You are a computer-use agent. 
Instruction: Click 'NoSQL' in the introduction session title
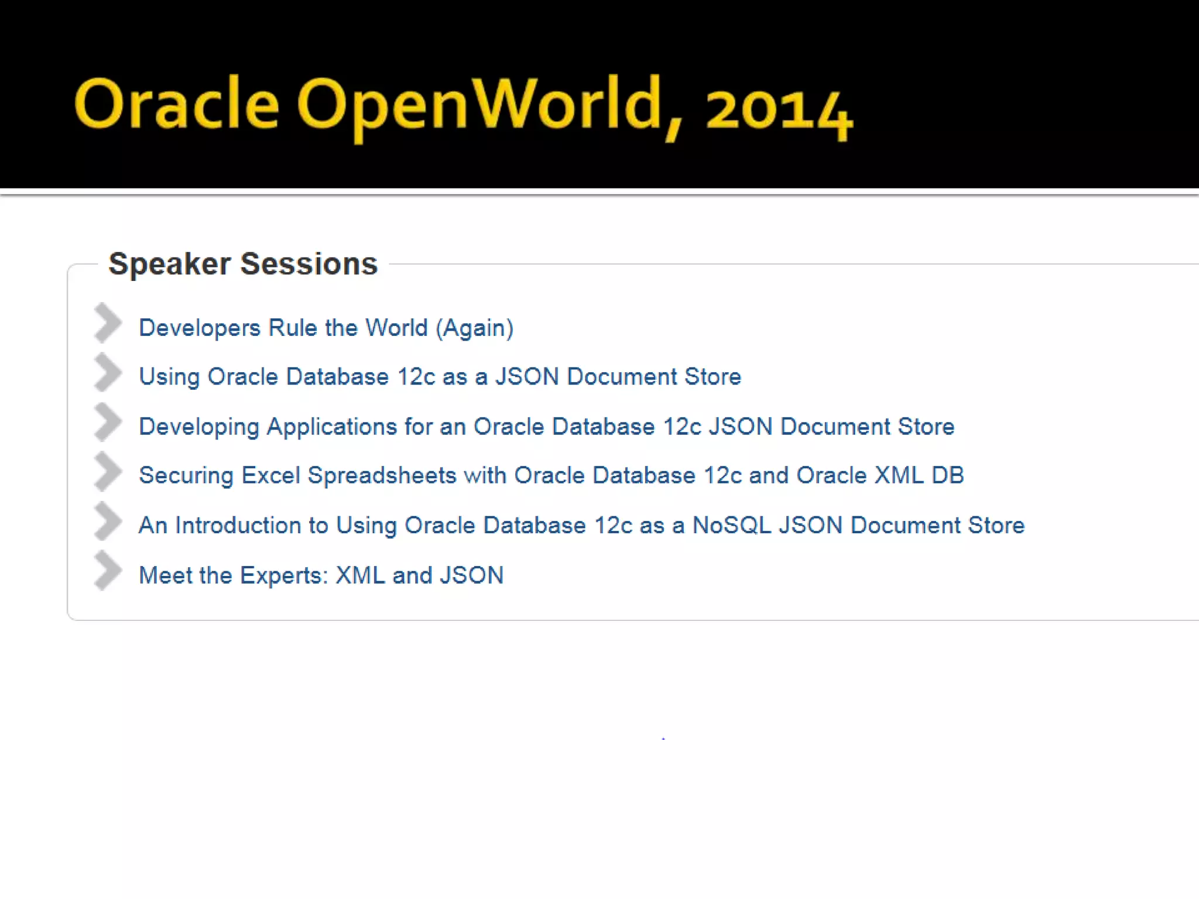point(731,526)
